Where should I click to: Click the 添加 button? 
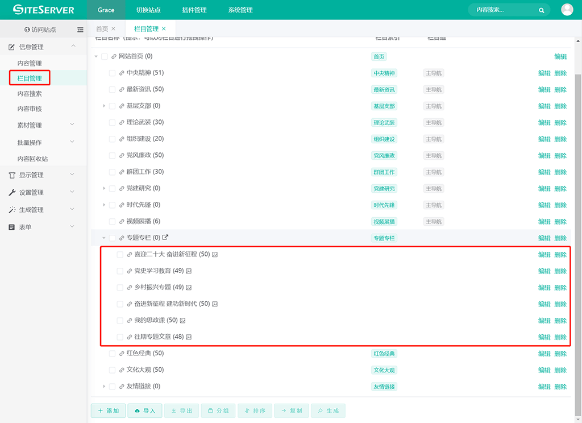coord(108,410)
